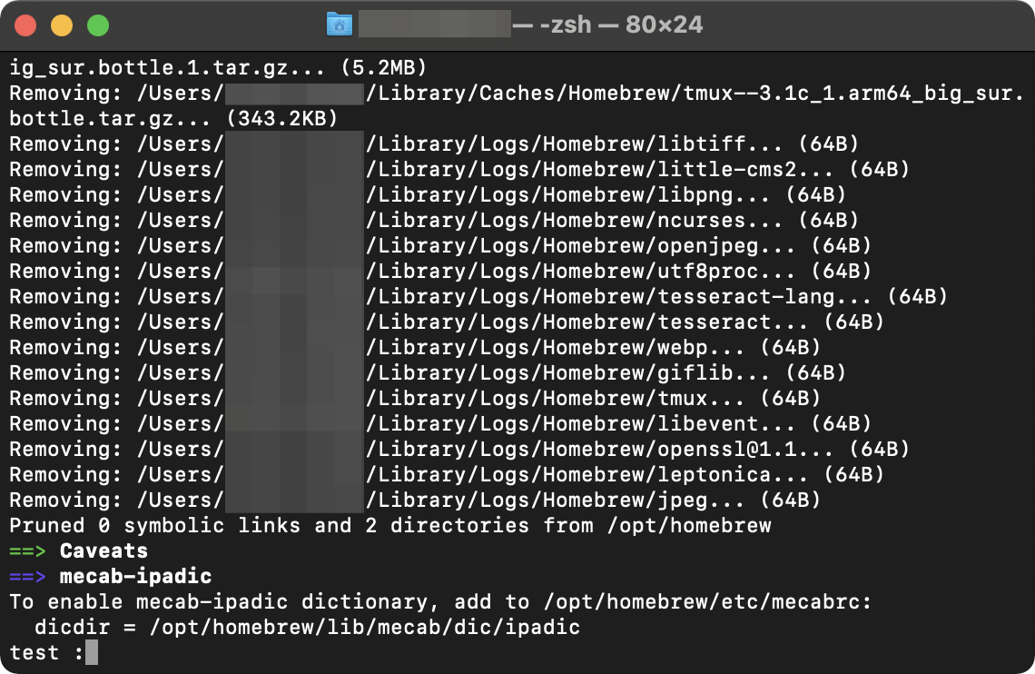Click the blue arrow before mecab-ipadic
Screen dimensions: 1035x674
(x=28, y=576)
